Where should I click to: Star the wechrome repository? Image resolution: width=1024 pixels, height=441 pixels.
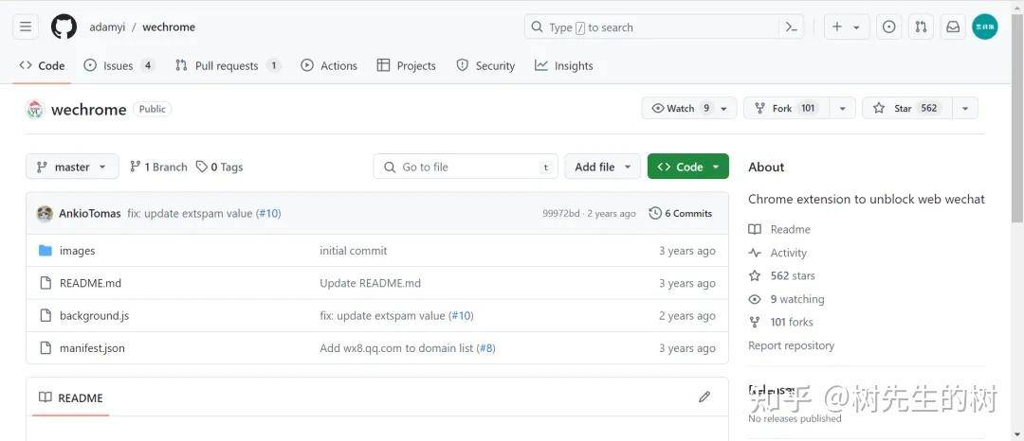907,108
